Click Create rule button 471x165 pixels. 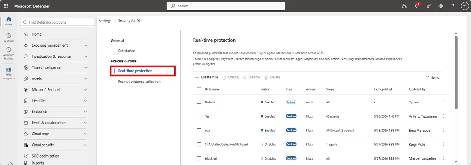point(206,77)
